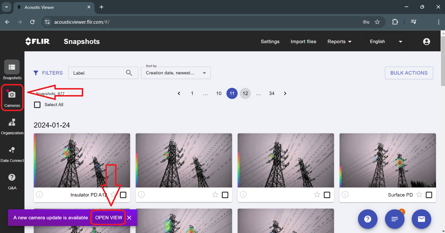
Task: Click the user account profile icon
Action: [426, 42]
